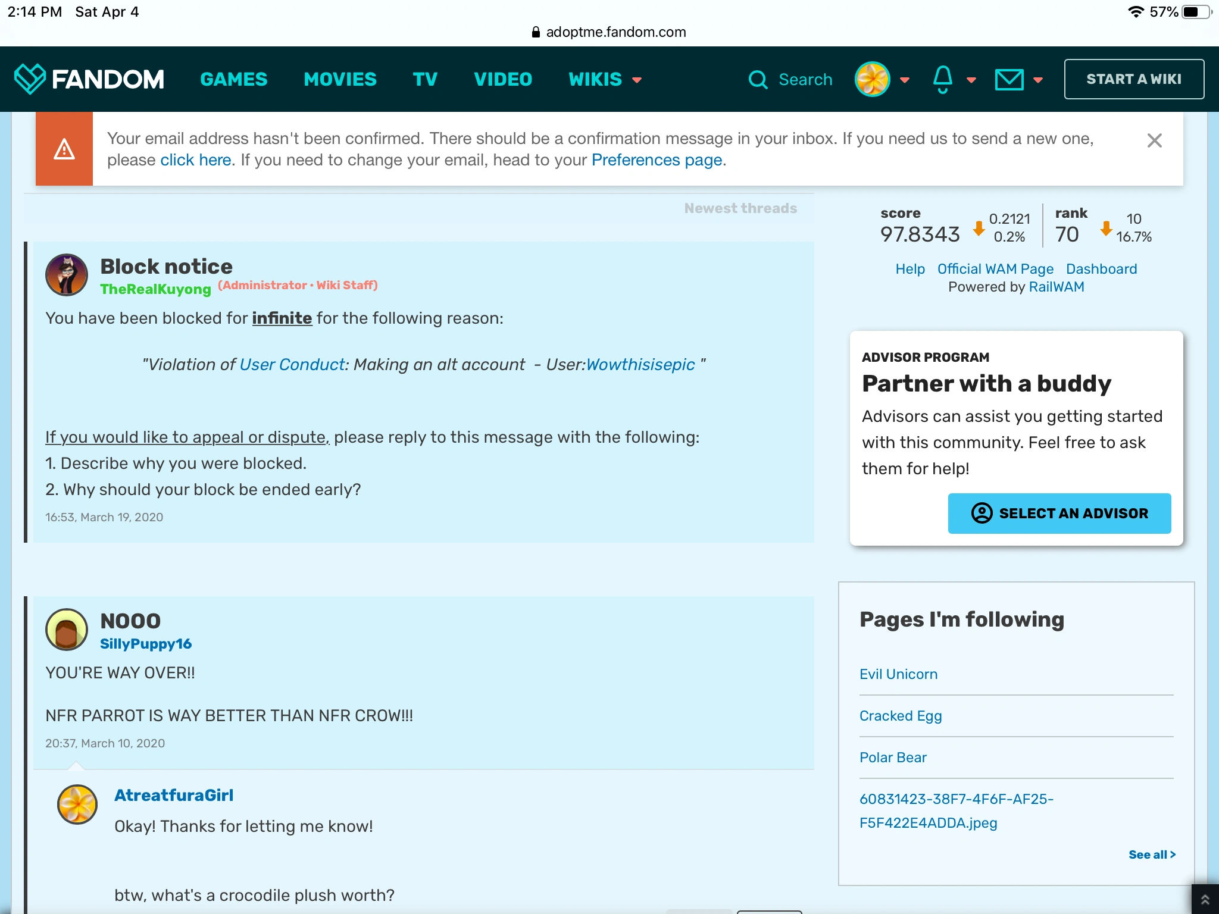Click the See all link
Screen dimensions: 1219x914
pos(1152,854)
